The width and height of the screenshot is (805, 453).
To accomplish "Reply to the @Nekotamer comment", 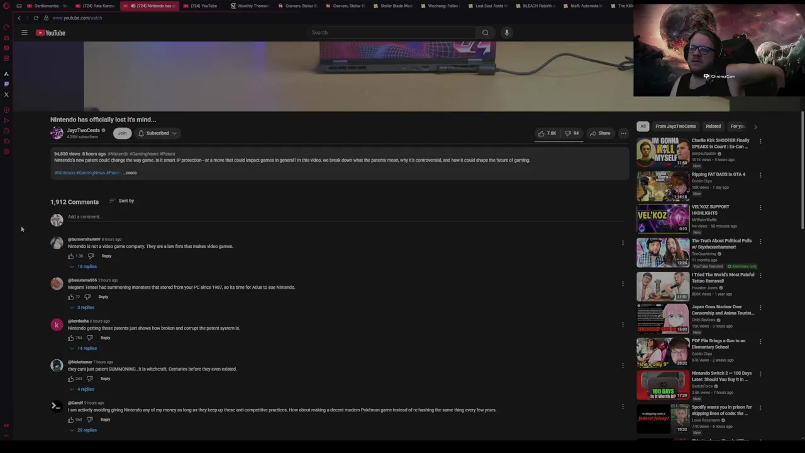I will 105,379.
